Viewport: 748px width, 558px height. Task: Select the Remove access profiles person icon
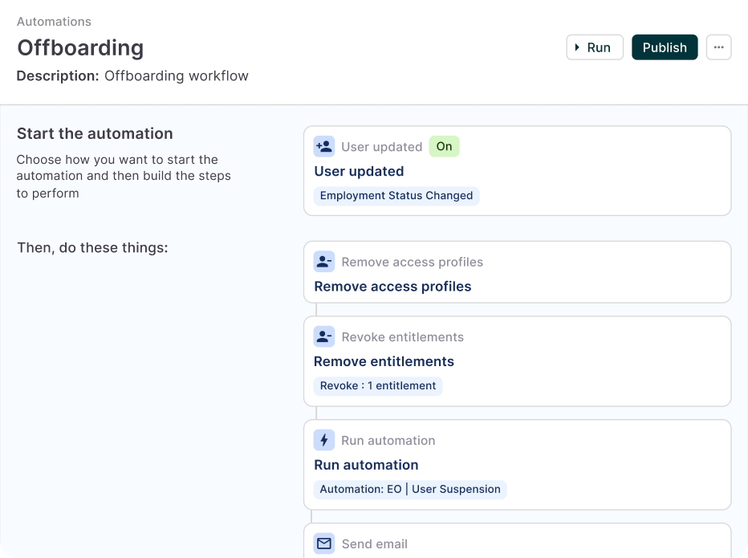coord(323,261)
